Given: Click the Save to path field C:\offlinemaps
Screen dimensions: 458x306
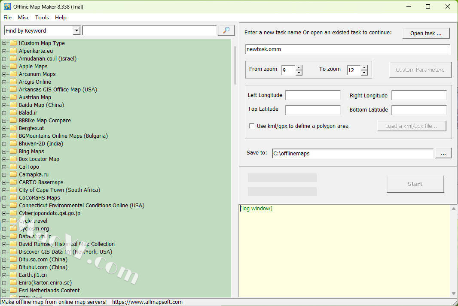Looking at the screenshot, I should pos(353,154).
